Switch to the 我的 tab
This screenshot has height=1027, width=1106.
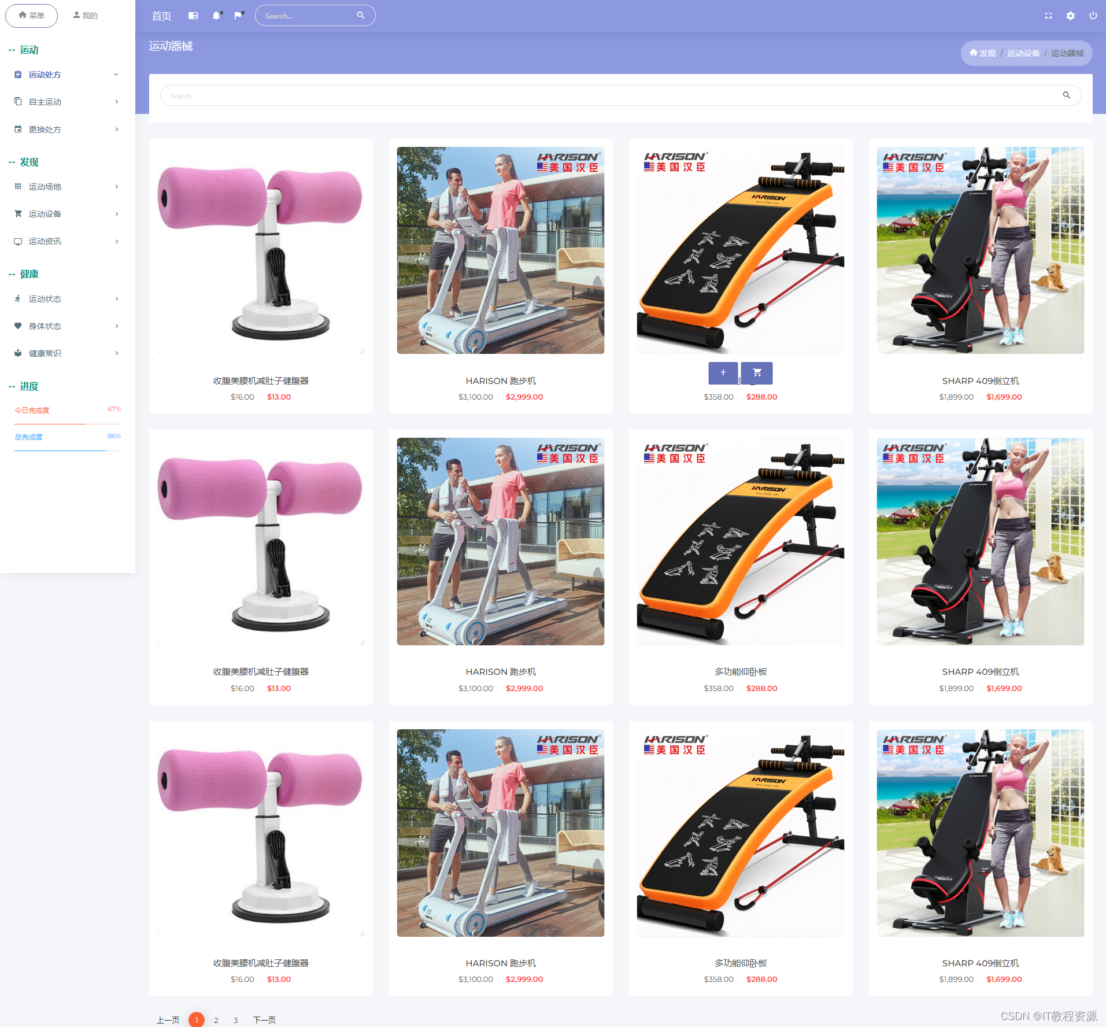click(85, 16)
